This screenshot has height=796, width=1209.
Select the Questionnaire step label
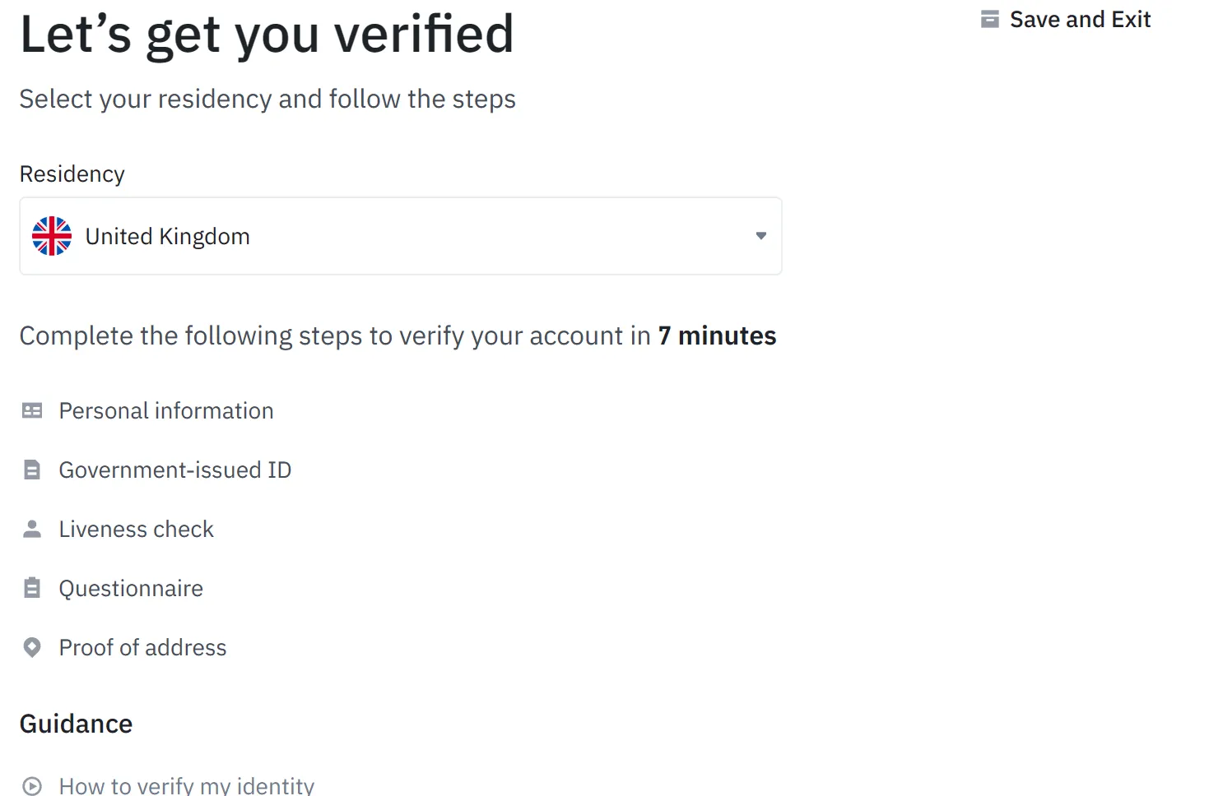[x=131, y=588]
